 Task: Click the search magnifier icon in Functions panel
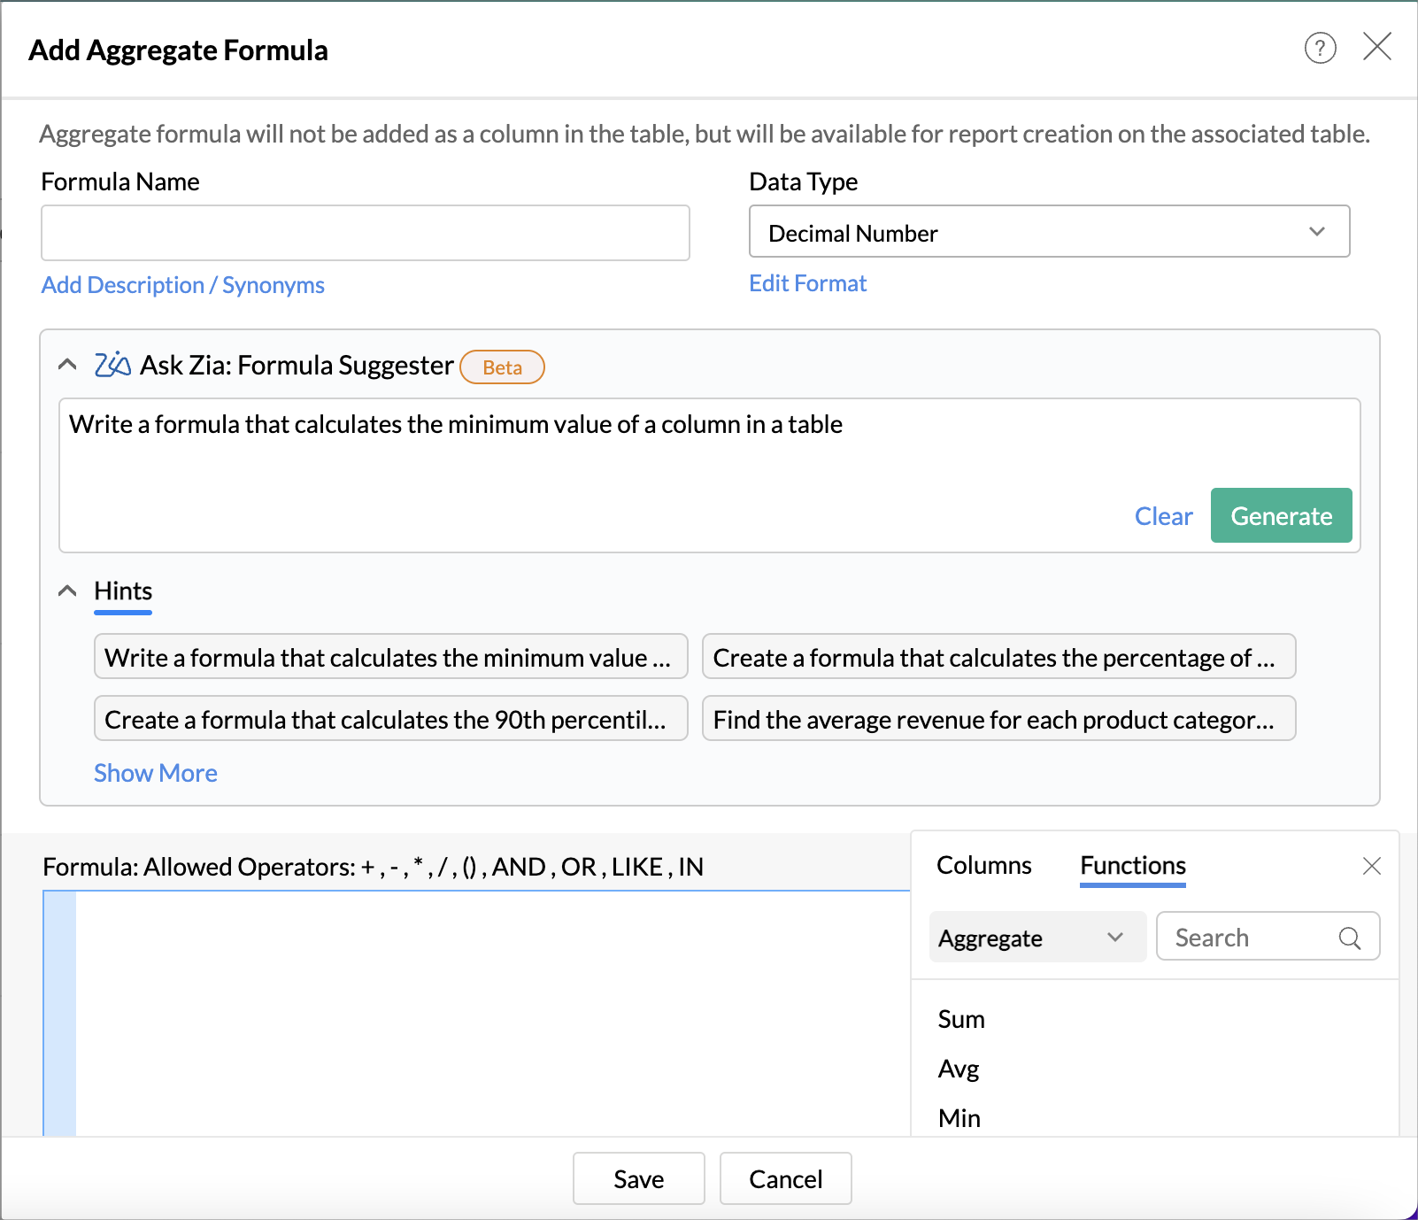tap(1350, 937)
